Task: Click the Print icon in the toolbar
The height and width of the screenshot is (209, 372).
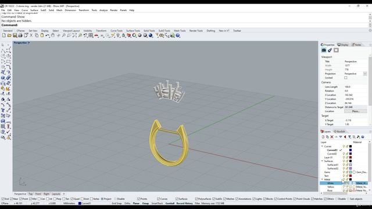Action: (20, 35)
